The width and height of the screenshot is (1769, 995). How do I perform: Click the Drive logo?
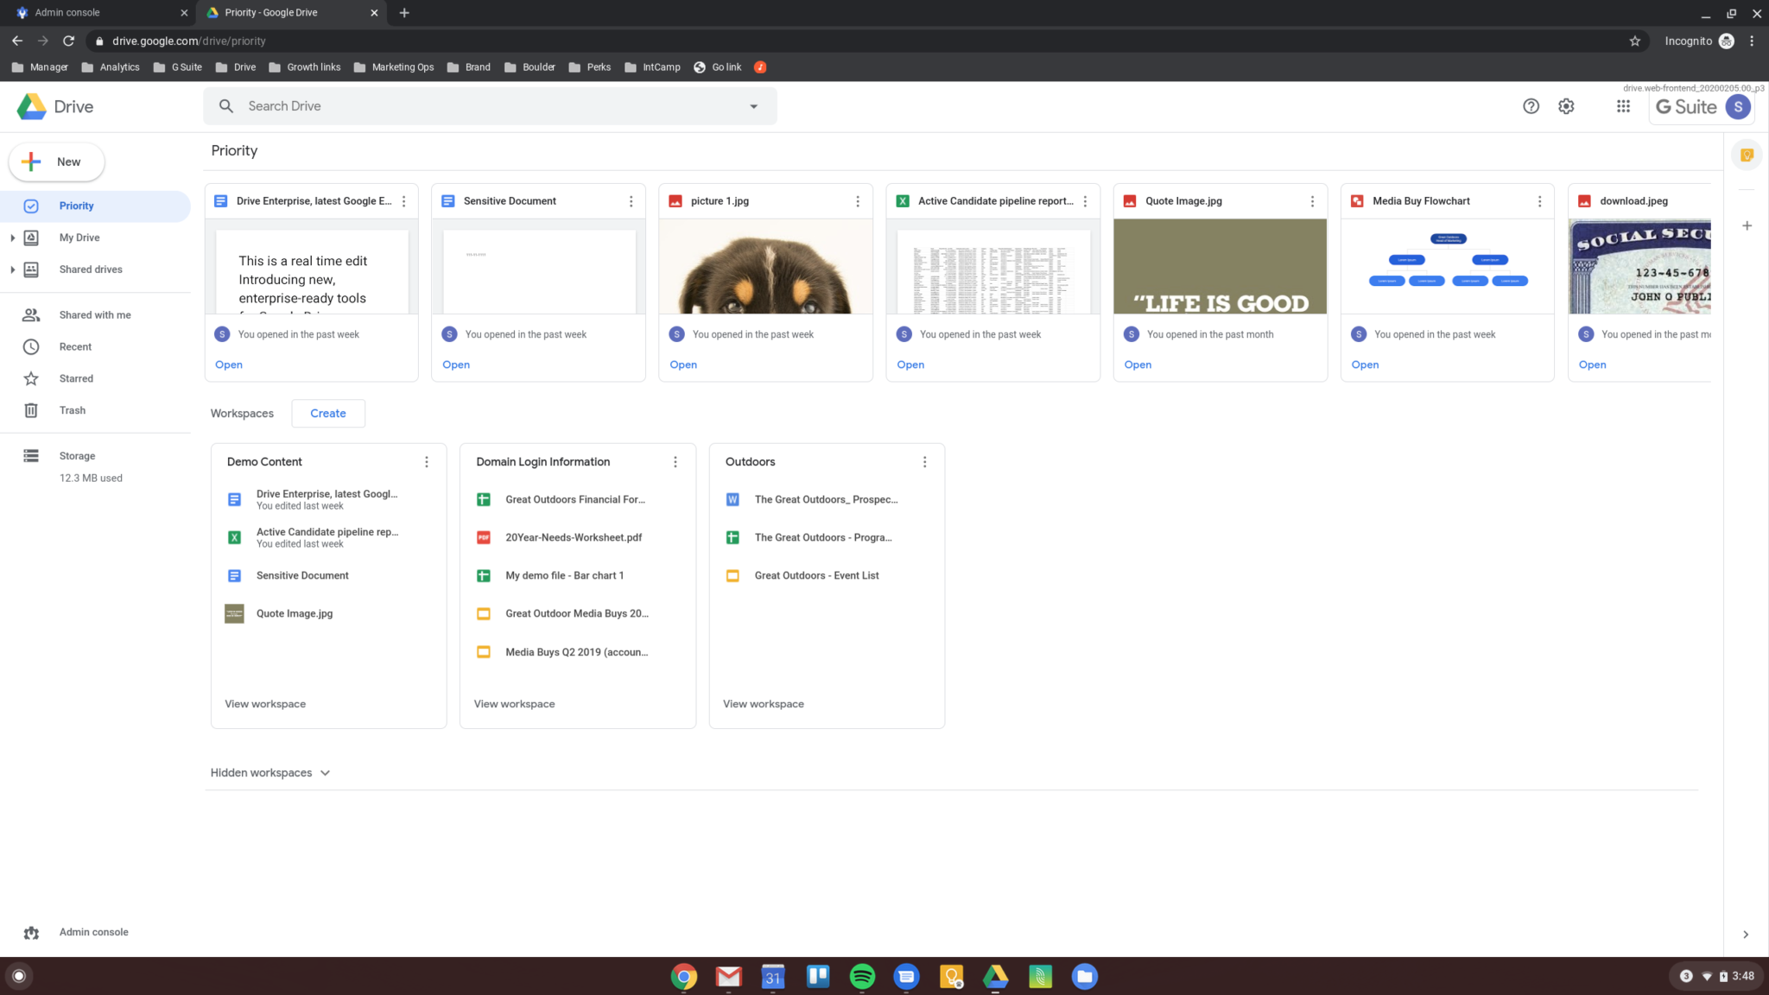pyautogui.click(x=55, y=106)
